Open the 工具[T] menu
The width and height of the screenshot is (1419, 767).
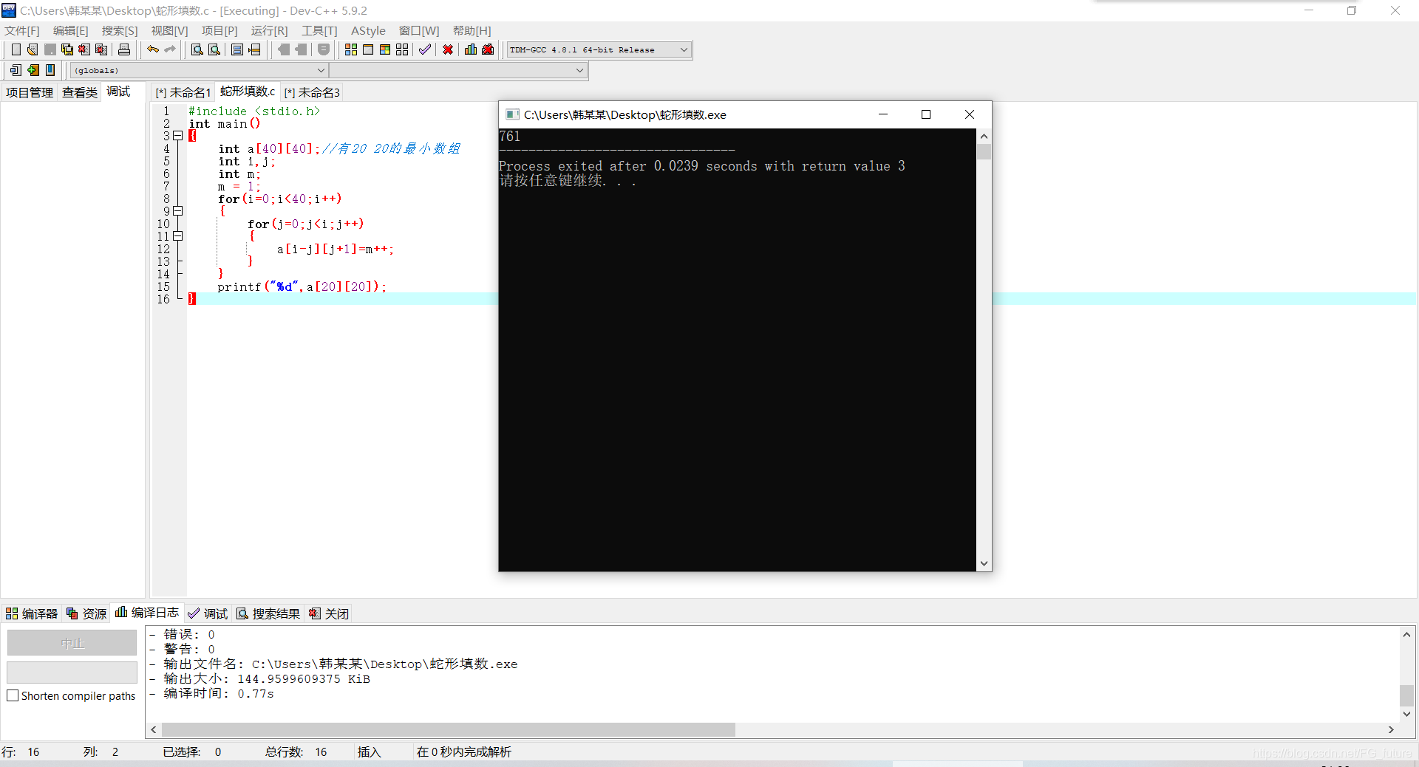click(x=319, y=30)
